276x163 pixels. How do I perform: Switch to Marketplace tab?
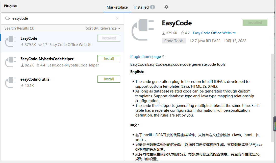[117, 7]
